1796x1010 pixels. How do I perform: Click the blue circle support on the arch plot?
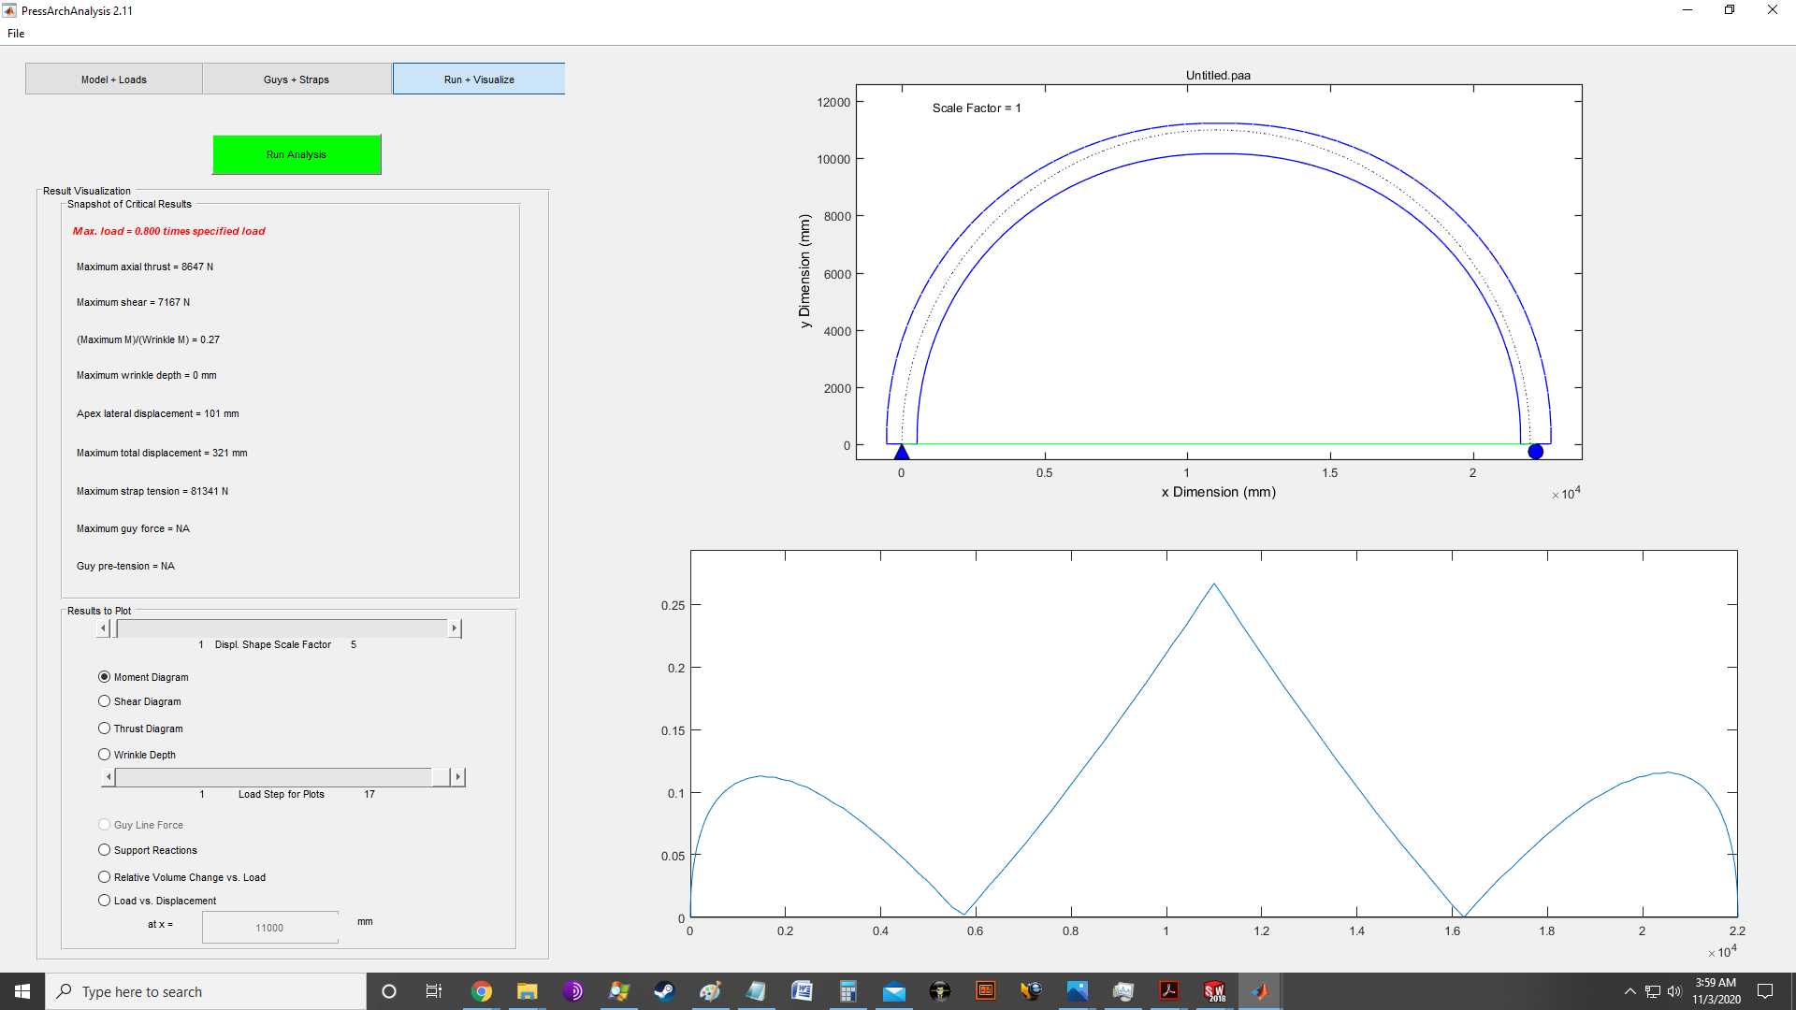point(1535,452)
